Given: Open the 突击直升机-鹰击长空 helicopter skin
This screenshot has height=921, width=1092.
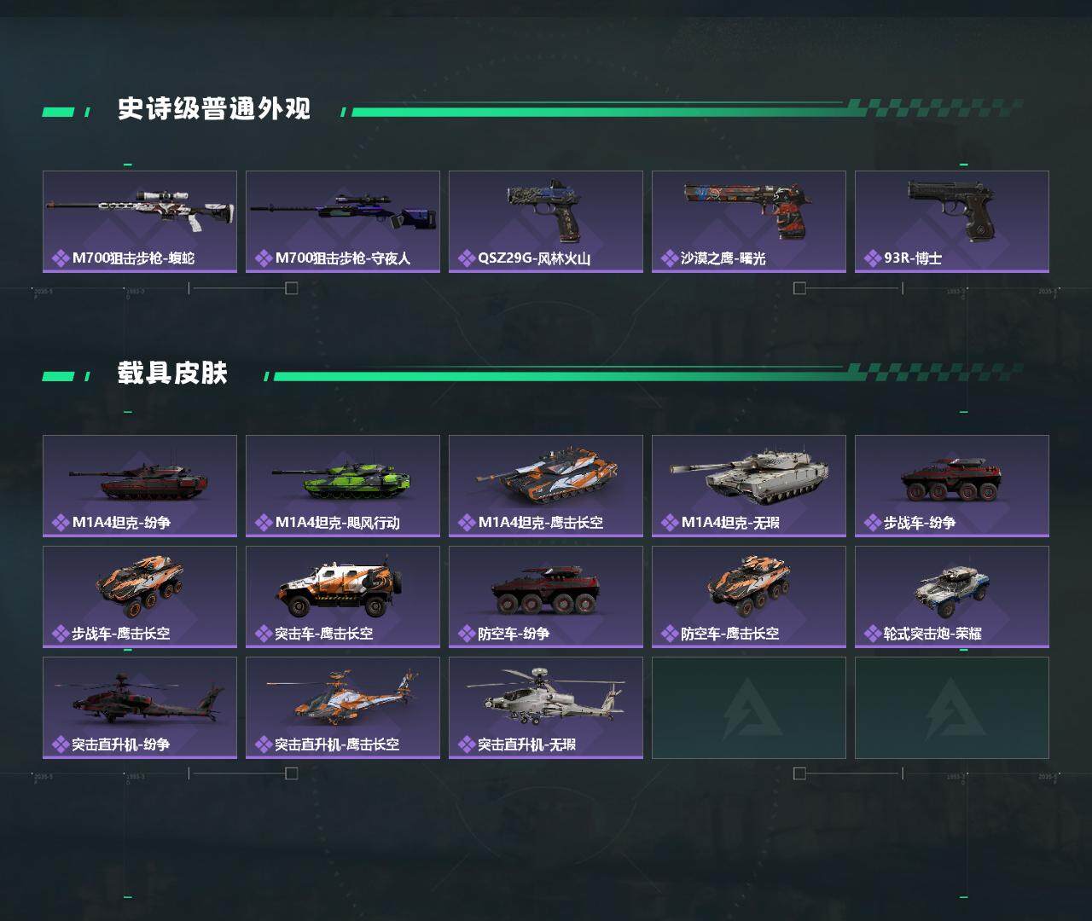Looking at the screenshot, I should pyautogui.click(x=343, y=708).
